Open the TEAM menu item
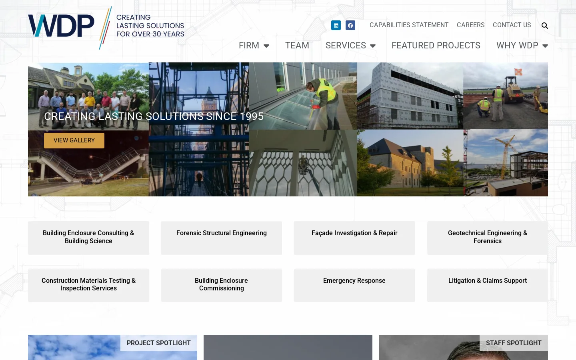The width and height of the screenshot is (576, 360). pyautogui.click(x=297, y=46)
